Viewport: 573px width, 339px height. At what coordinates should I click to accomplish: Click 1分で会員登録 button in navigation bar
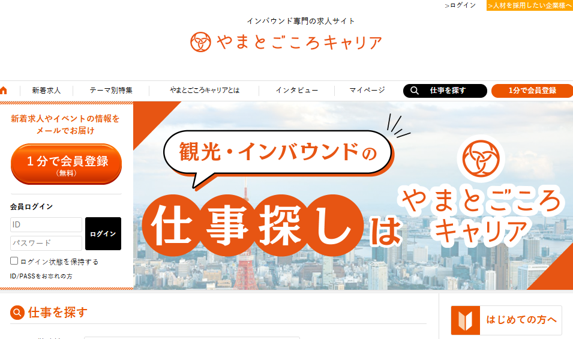(x=532, y=91)
